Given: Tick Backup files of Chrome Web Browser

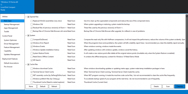Looking at the screenshot, I should [x=32, y=31].
